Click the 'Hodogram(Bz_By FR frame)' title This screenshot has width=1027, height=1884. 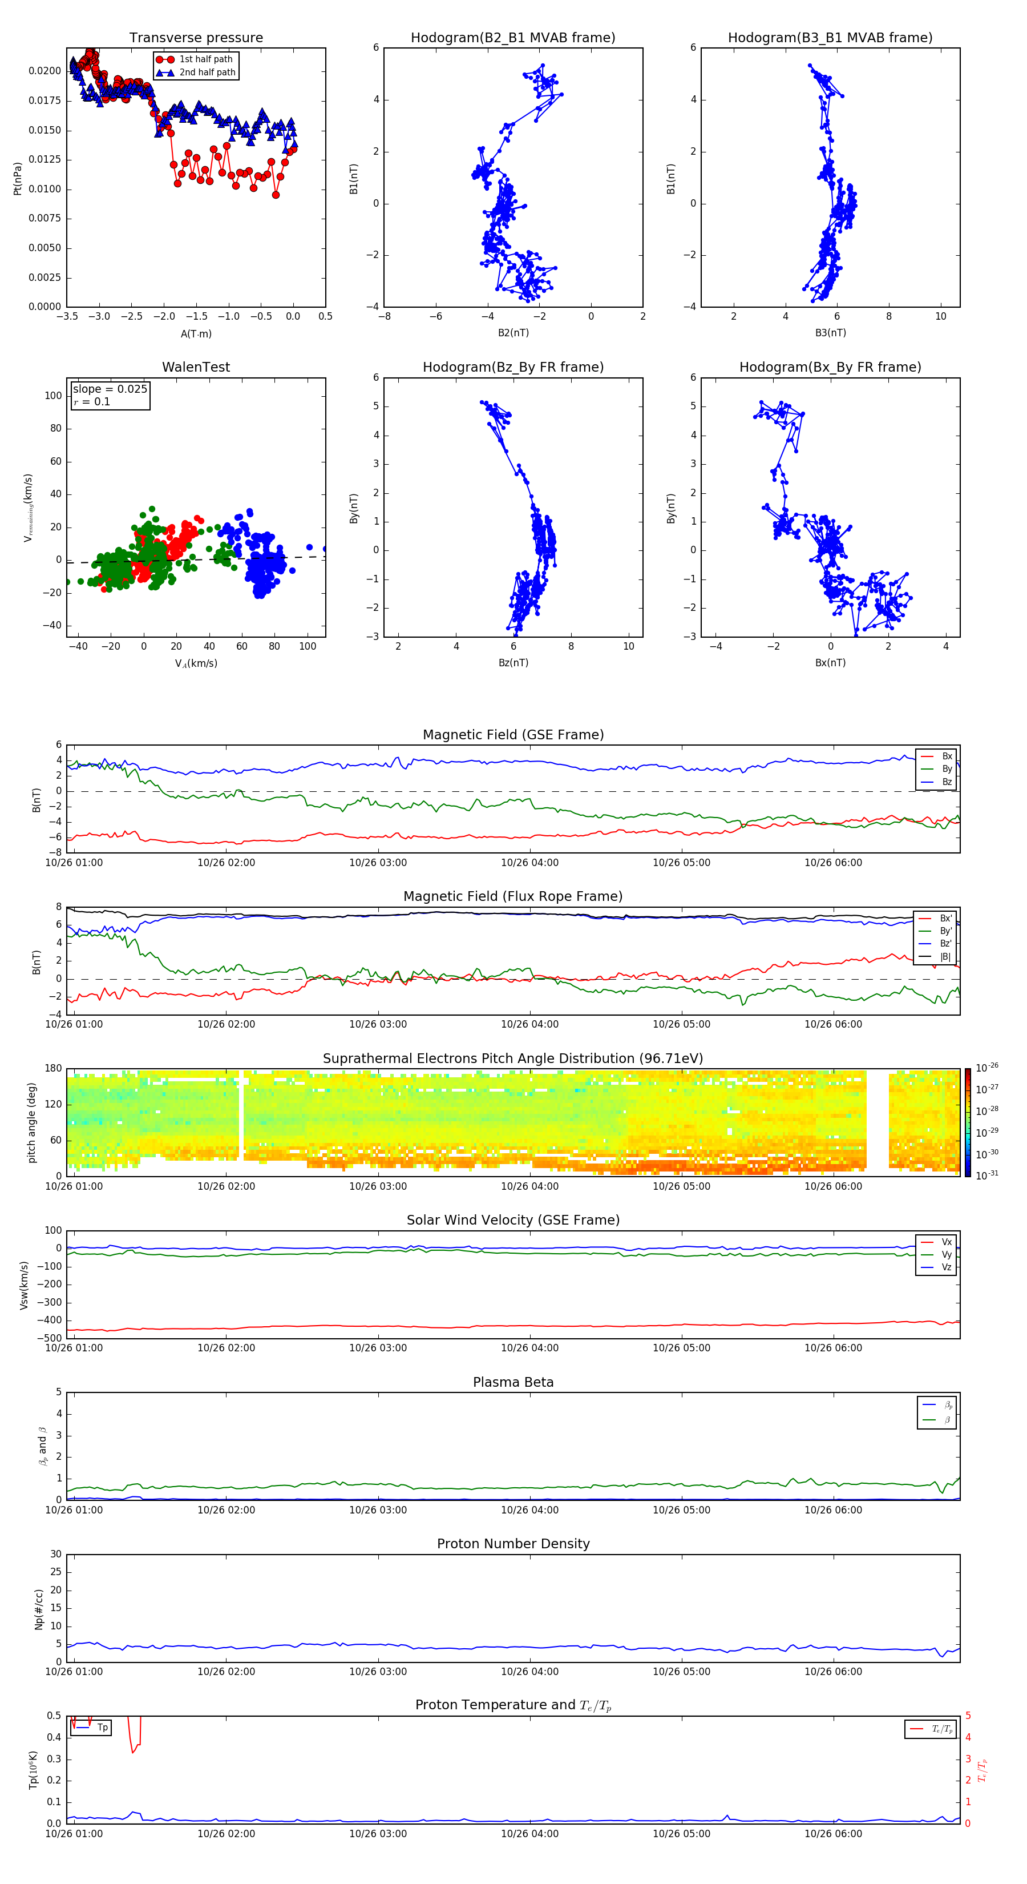coord(513,367)
